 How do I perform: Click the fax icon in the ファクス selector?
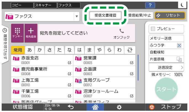(x=9, y=16)
